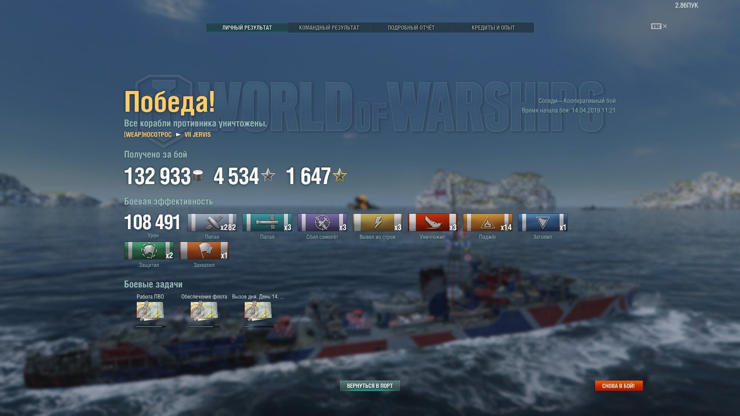Select the Личный результат tab

tap(247, 28)
